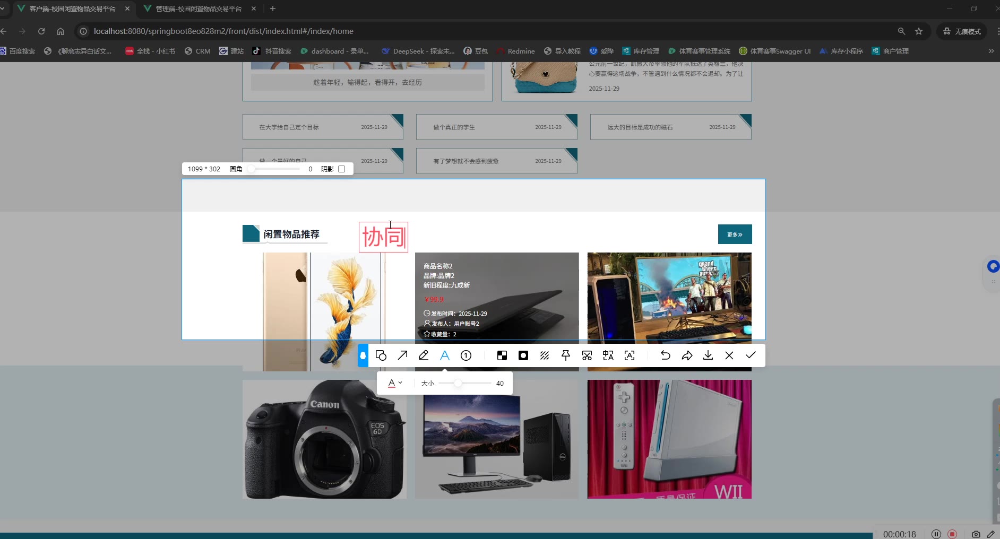
Task: Pin the screenshot to the screen
Action: tap(566, 355)
